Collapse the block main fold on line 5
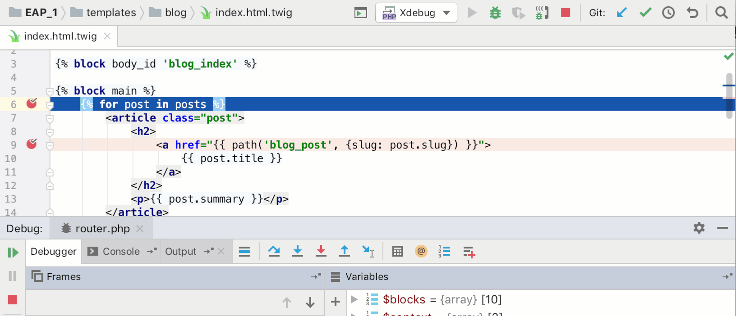Viewport: 736px width, 316px height. (50, 91)
